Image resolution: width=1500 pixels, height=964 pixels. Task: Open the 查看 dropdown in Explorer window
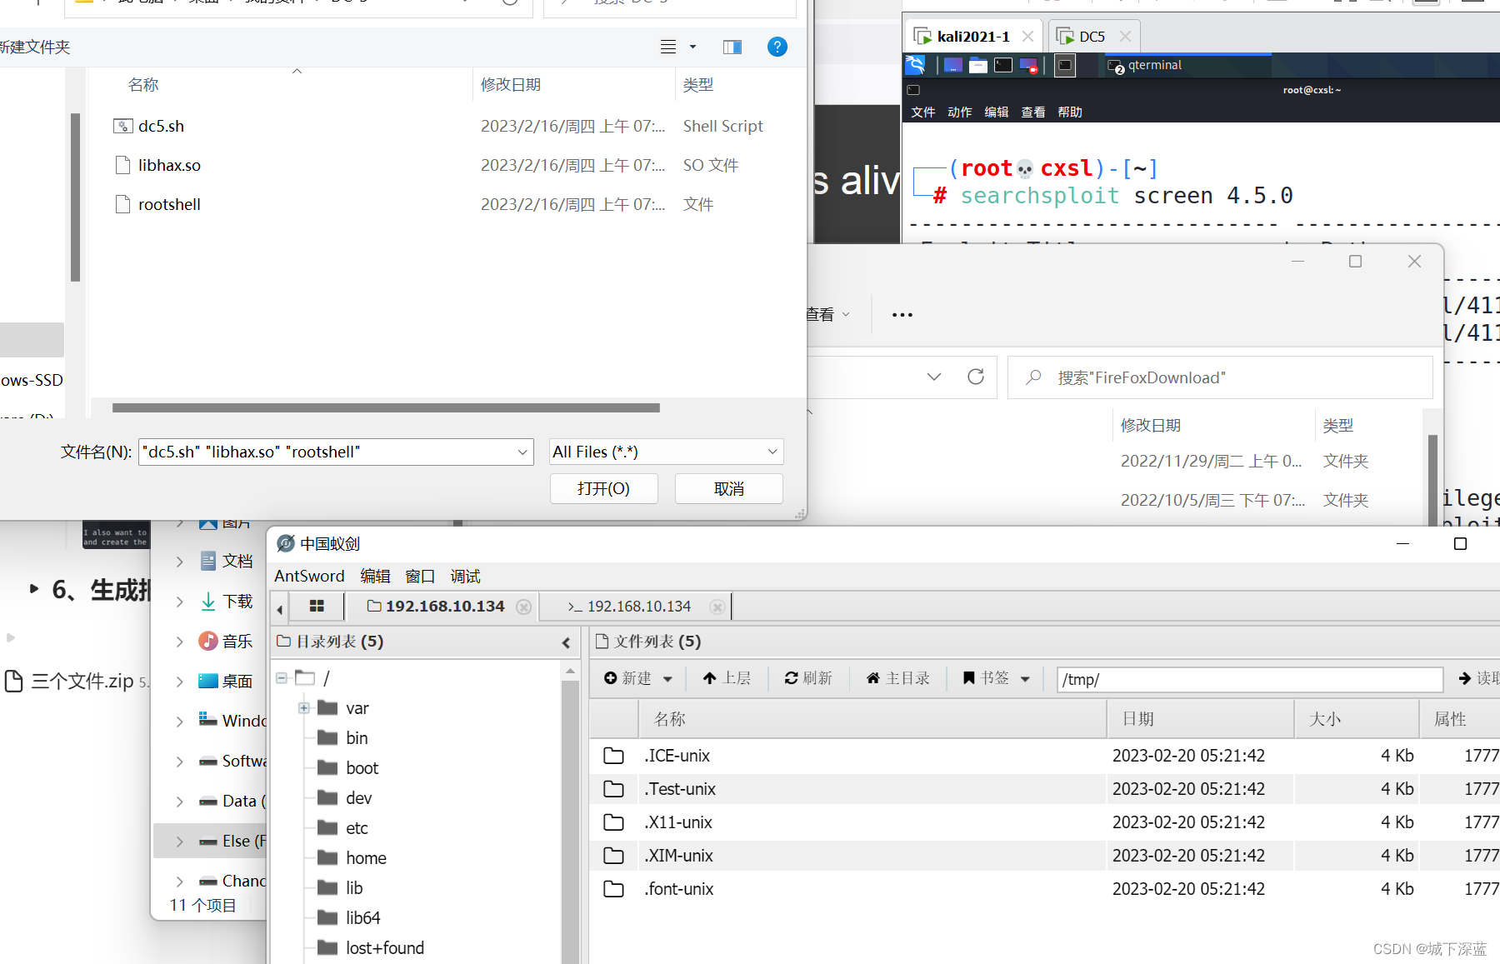pyautogui.click(x=828, y=314)
